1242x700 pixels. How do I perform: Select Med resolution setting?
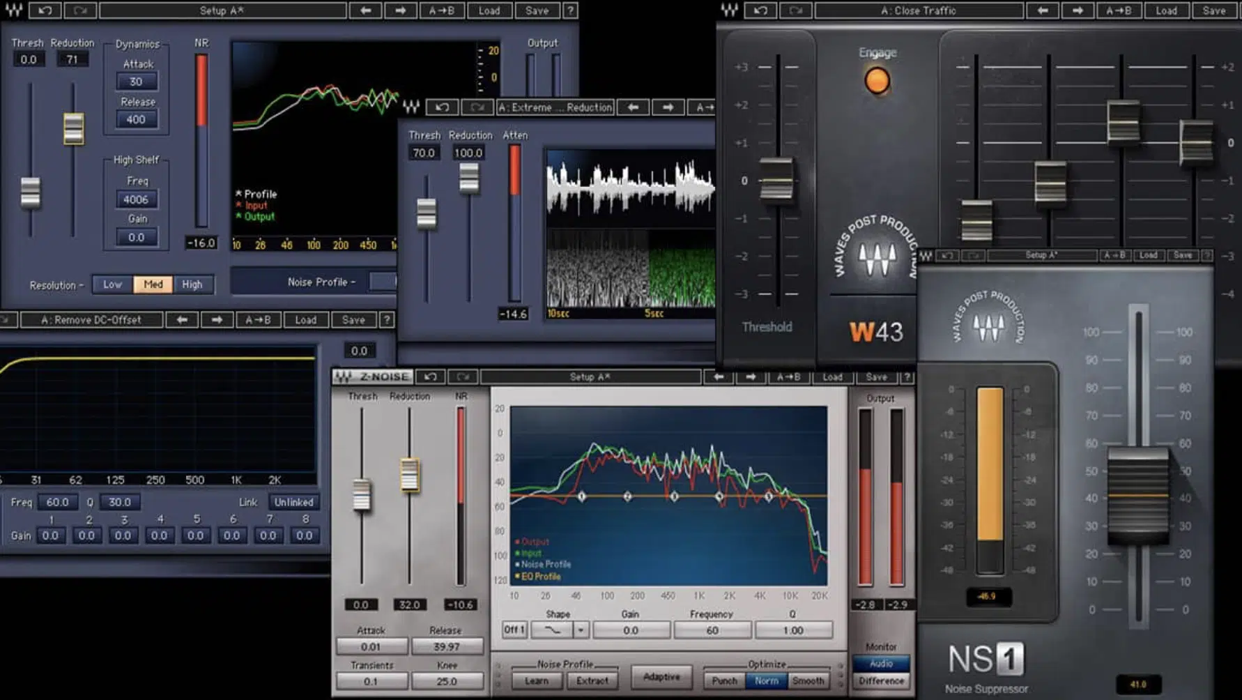tap(153, 284)
